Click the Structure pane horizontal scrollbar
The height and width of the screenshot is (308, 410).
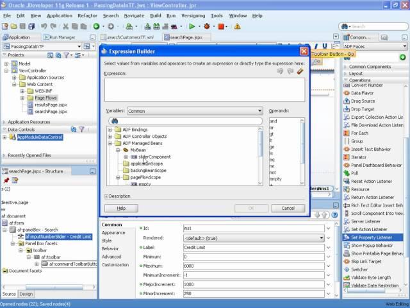click(49, 287)
